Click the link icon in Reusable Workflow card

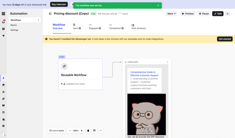(64, 66)
